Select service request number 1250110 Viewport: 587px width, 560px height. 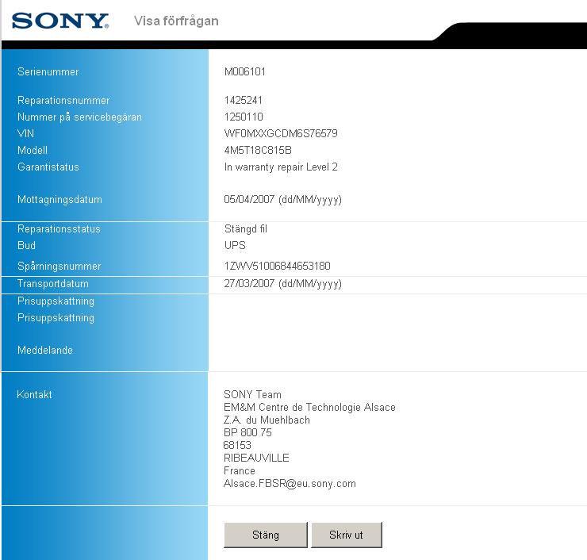click(244, 117)
